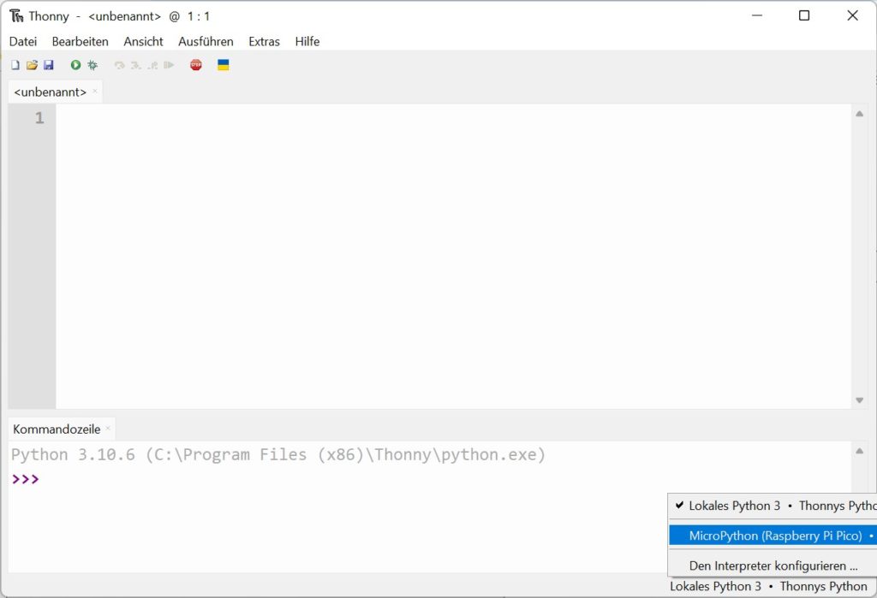Screen dimensions: 877x598
Task: Click line number 1 in the gutter
Action: 39,118
